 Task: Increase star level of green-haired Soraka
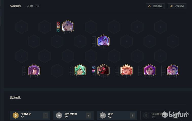82,77
